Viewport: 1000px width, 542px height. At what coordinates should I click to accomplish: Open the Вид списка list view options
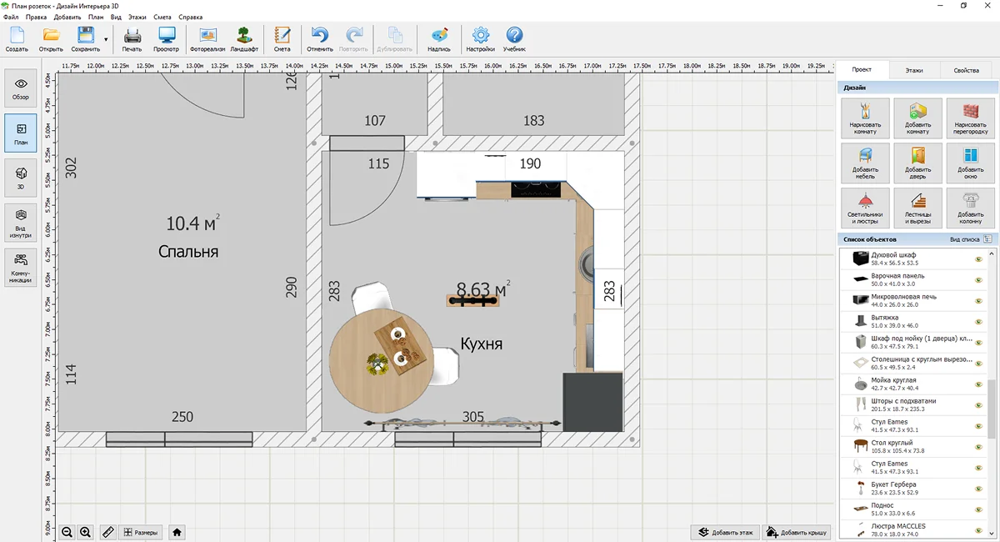pos(972,239)
